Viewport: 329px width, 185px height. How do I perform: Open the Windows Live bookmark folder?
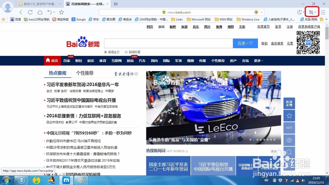point(248,19)
